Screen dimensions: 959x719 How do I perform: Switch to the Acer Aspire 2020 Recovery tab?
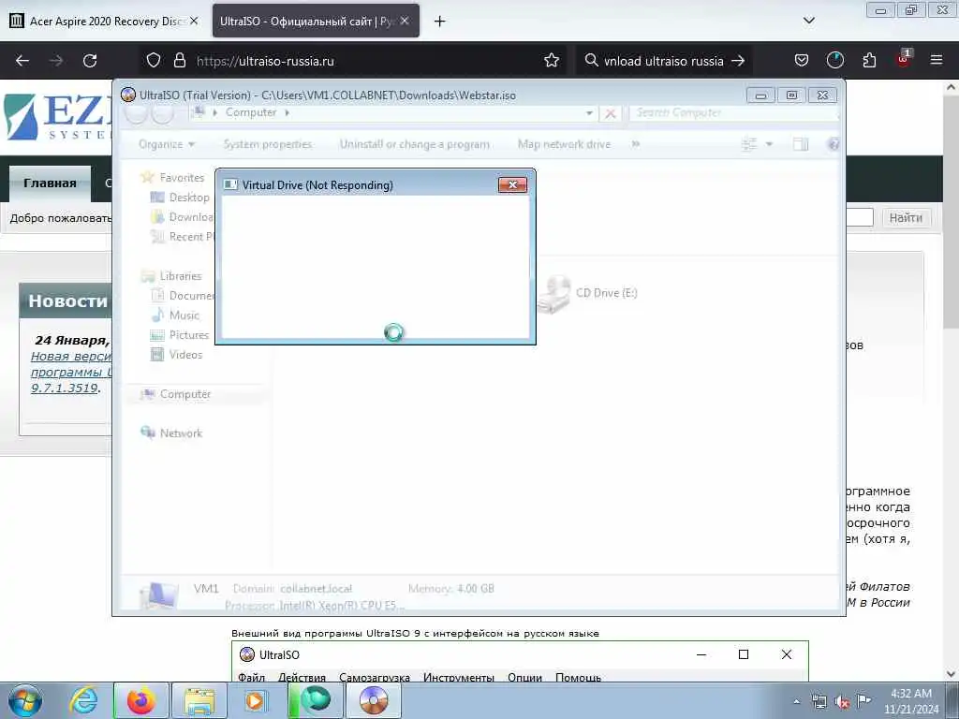click(x=104, y=22)
